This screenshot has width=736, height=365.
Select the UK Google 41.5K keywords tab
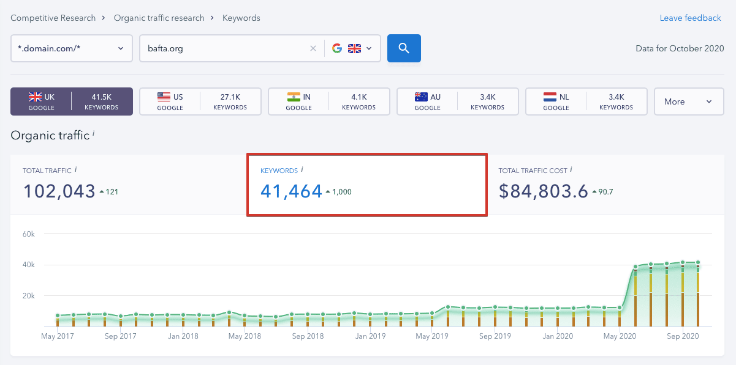(72, 101)
